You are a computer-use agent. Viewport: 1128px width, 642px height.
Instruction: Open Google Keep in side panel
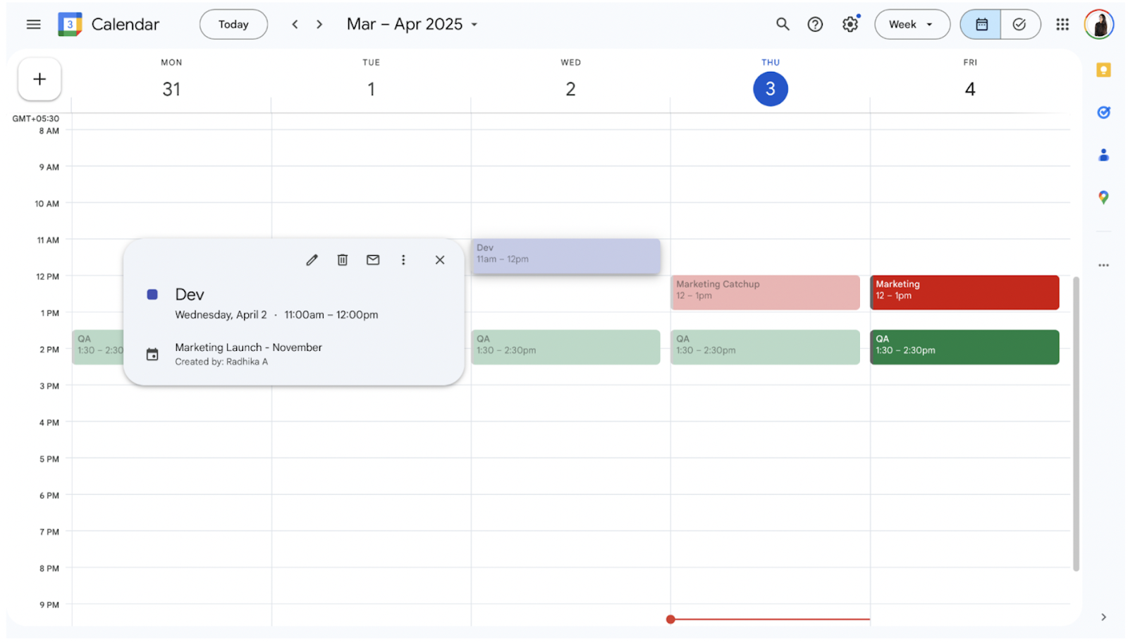tap(1103, 70)
